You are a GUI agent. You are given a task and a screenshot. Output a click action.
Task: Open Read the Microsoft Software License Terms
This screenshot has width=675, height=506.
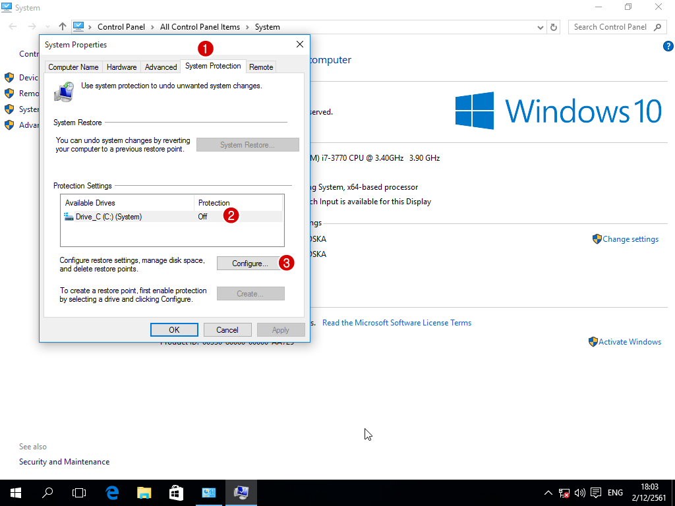[x=397, y=323]
